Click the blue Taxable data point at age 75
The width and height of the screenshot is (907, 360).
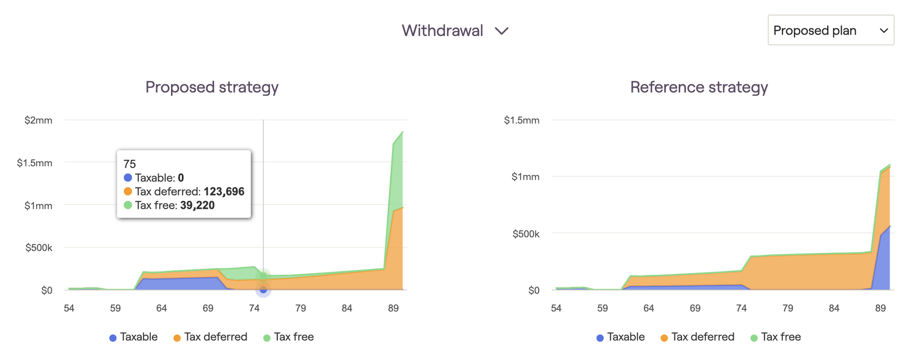pyautogui.click(x=264, y=290)
